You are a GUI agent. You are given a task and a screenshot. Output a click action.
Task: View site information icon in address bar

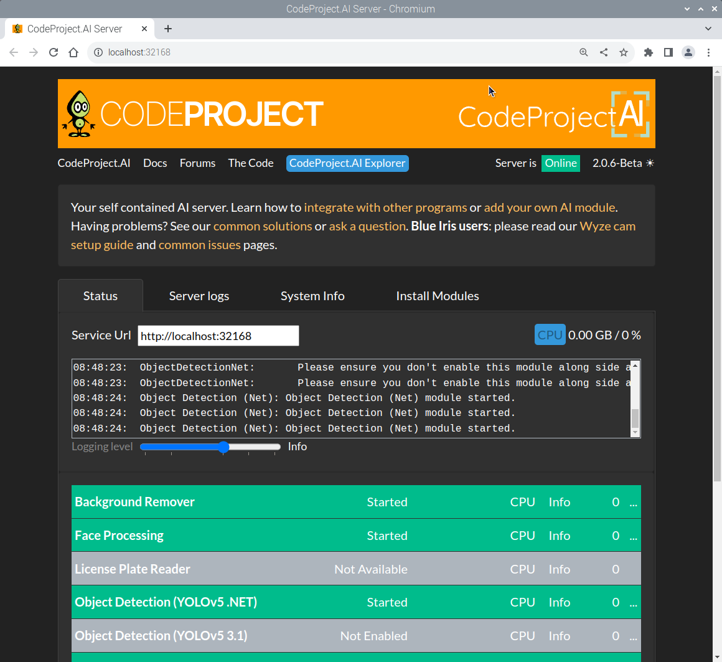(x=98, y=52)
